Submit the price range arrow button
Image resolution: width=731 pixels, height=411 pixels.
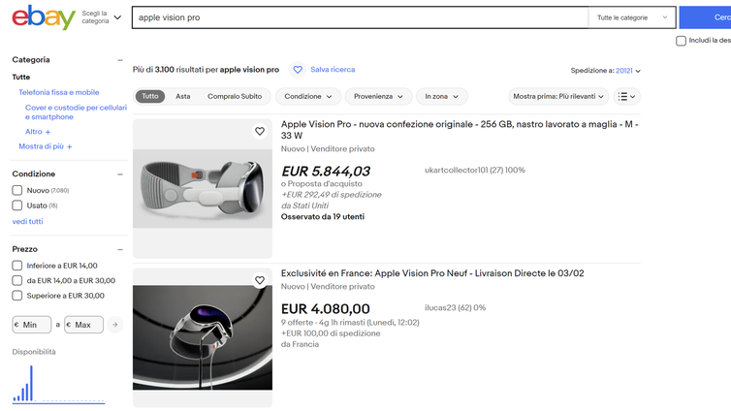[114, 325]
